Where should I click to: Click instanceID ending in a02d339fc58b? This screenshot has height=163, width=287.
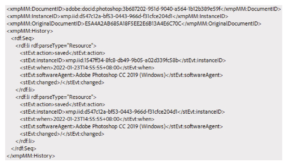(x=123, y=60)
